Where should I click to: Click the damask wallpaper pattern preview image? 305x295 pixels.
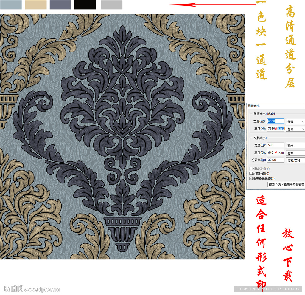122,136
